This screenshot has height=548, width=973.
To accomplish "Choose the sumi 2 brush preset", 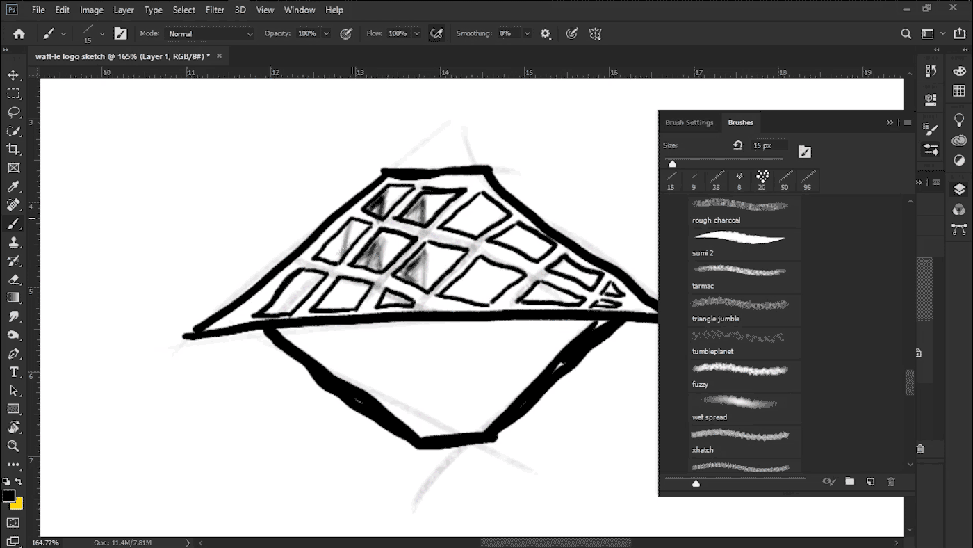I will tap(745, 245).
